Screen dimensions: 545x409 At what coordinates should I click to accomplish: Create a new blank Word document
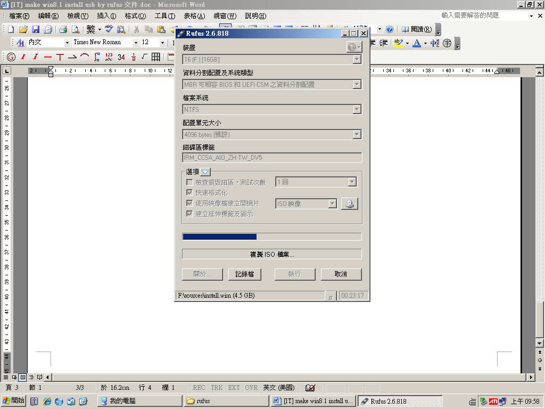click(11, 30)
